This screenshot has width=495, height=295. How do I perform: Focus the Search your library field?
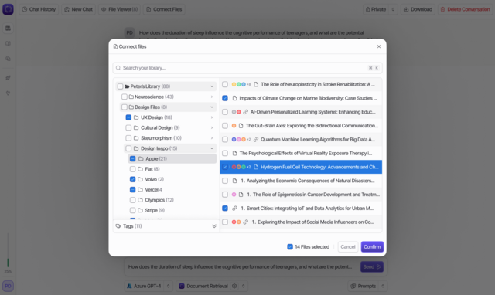tap(247, 68)
